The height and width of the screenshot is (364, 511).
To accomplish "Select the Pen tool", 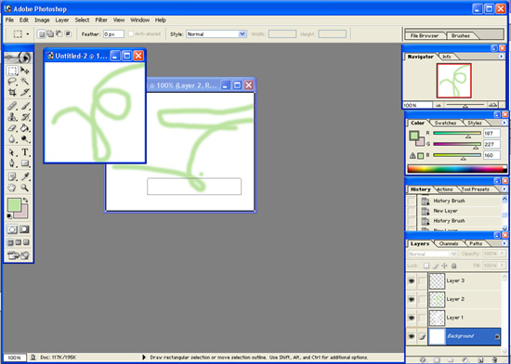I will click(x=12, y=163).
